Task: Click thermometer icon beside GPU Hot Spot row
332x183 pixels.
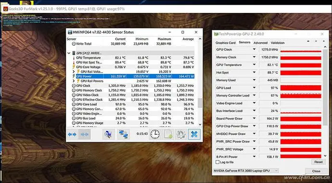Action: click(x=74, y=62)
